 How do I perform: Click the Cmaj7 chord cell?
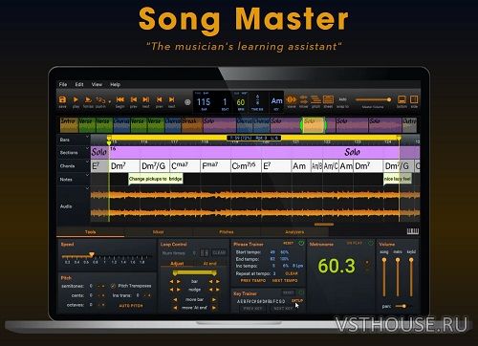pos(185,166)
